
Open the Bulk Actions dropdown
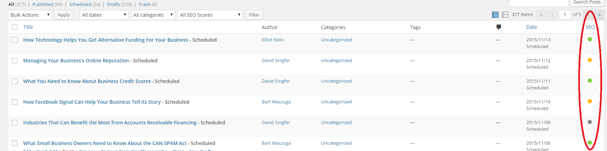[x=30, y=15]
